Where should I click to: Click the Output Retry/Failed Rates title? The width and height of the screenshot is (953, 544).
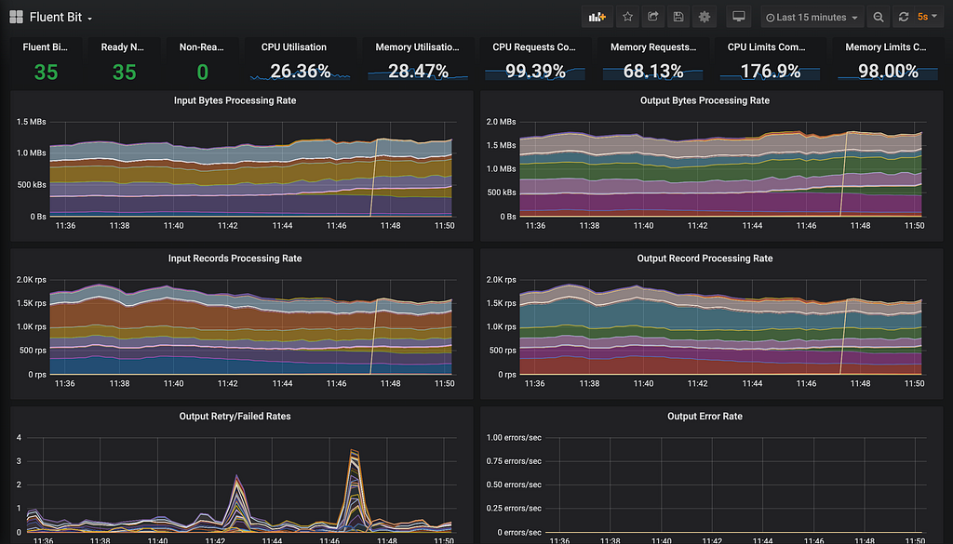[x=235, y=417]
